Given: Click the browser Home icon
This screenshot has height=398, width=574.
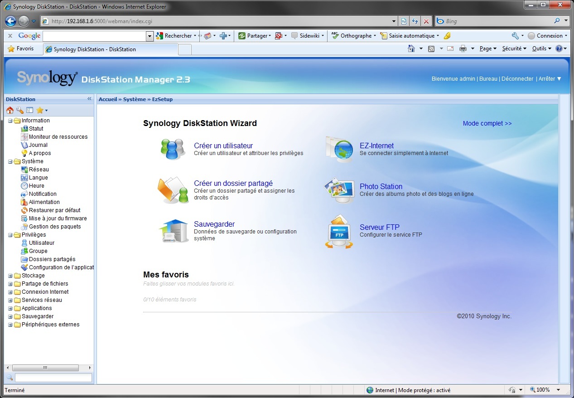Looking at the screenshot, I should click(x=411, y=49).
